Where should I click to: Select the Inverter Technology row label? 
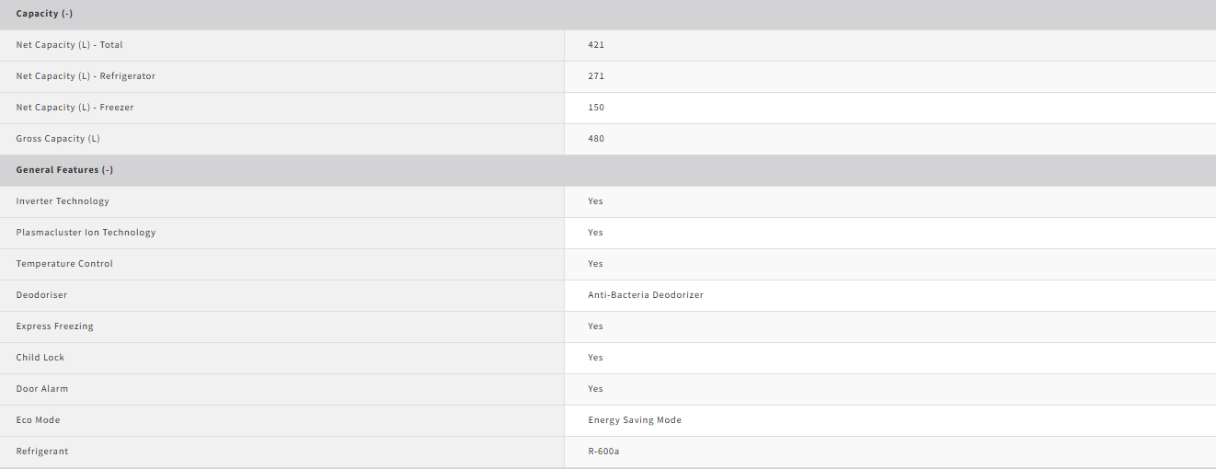tap(63, 201)
